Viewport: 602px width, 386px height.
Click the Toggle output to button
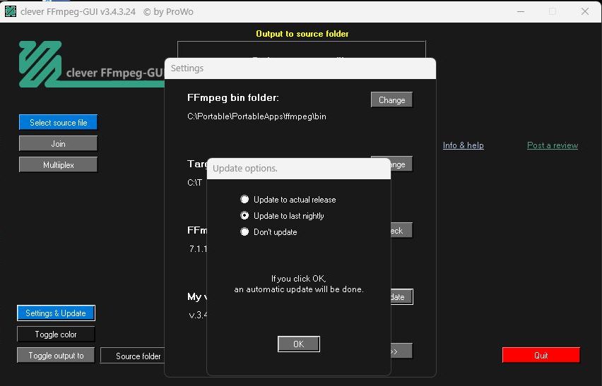[56, 356]
